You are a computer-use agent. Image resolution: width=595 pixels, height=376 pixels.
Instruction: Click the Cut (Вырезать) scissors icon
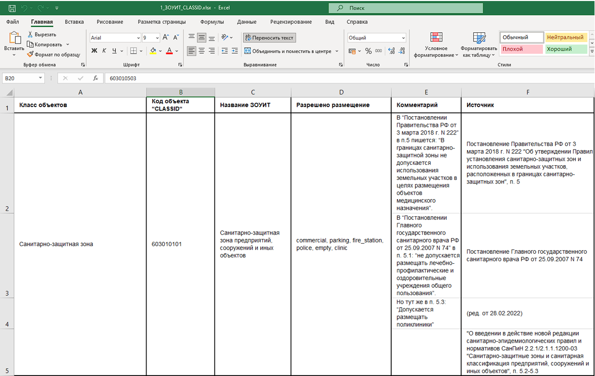pos(30,34)
